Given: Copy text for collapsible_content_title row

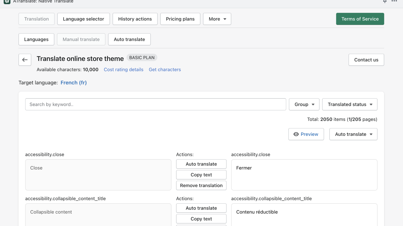Looking at the screenshot, I should (x=201, y=219).
